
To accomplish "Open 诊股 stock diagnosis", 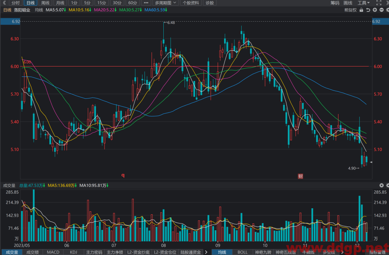I will tap(210, 3).
